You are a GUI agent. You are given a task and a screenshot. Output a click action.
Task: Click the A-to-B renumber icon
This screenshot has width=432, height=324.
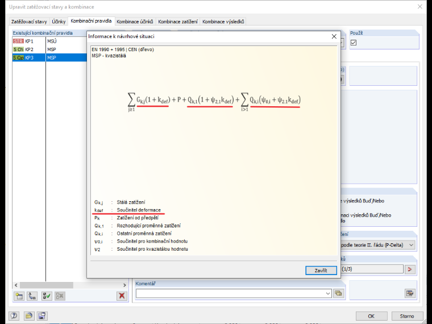pos(32,296)
